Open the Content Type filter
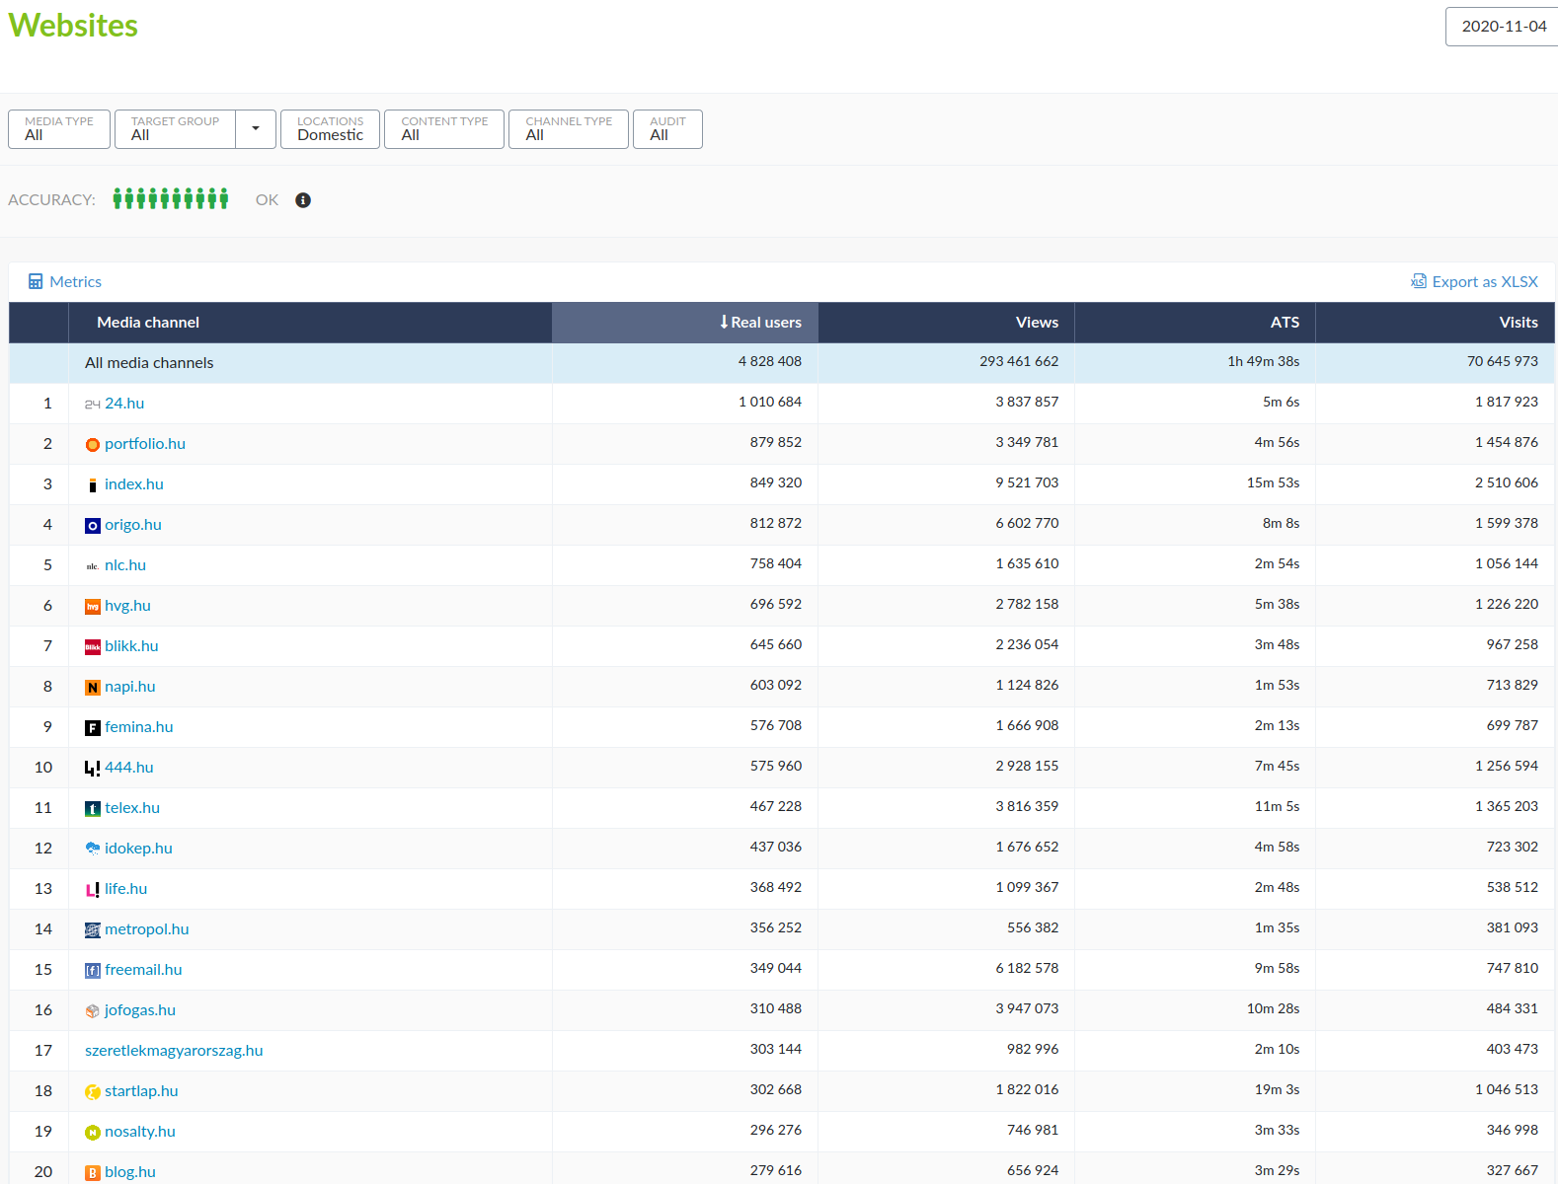Viewport: 1558px width, 1184px height. click(444, 129)
